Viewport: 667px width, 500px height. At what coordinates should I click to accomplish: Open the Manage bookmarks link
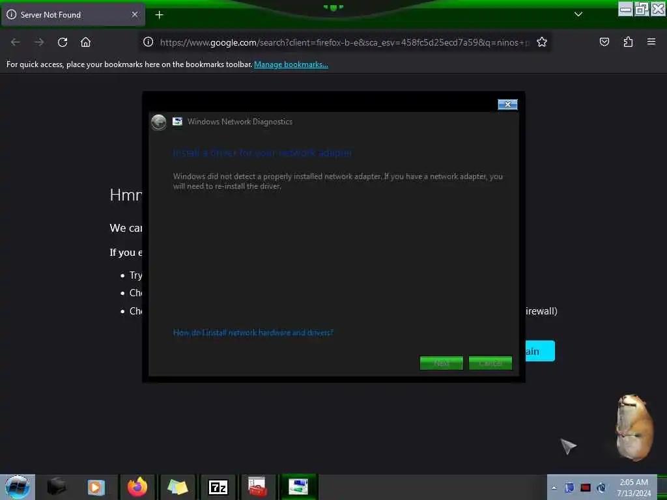pos(291,64)
